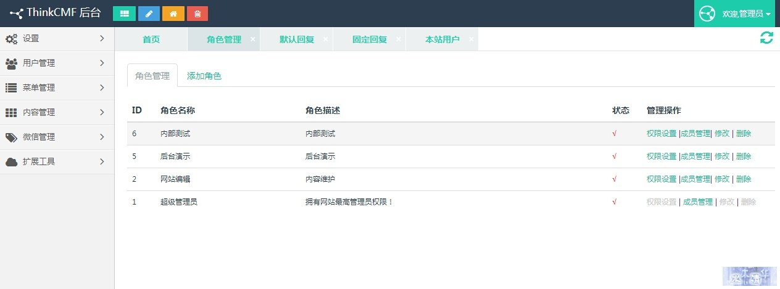Click the 菜单管理 sidebar label
This screenshot has width=780, height=289.
(x=39, y=88)
